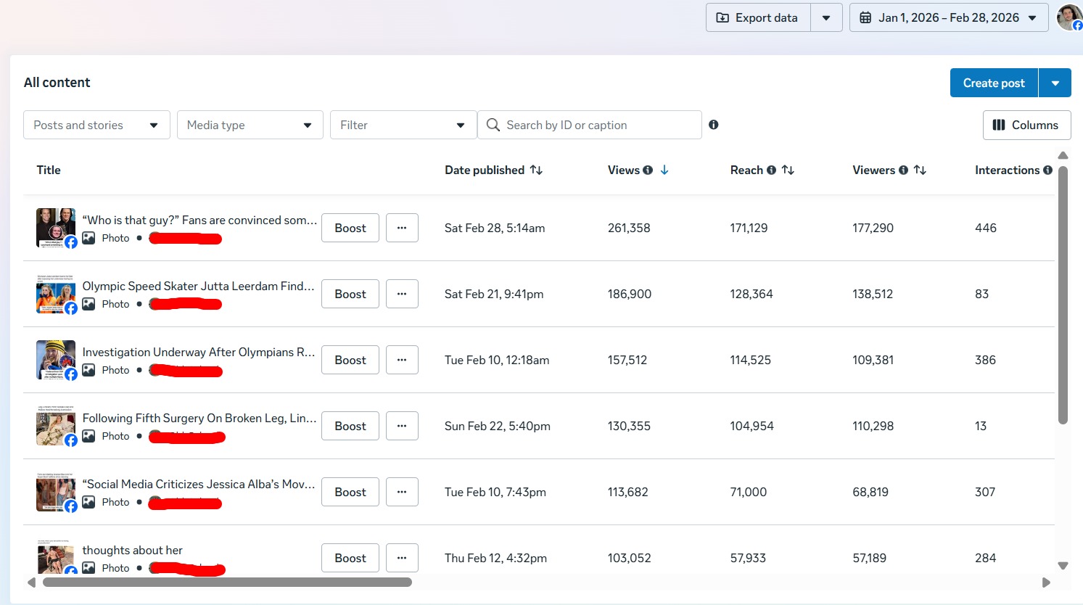The width and height of the screenshot is (1083, 605).
Task: Click scroll-down arrow of table scrollbar
Action: pos(1063,566)
